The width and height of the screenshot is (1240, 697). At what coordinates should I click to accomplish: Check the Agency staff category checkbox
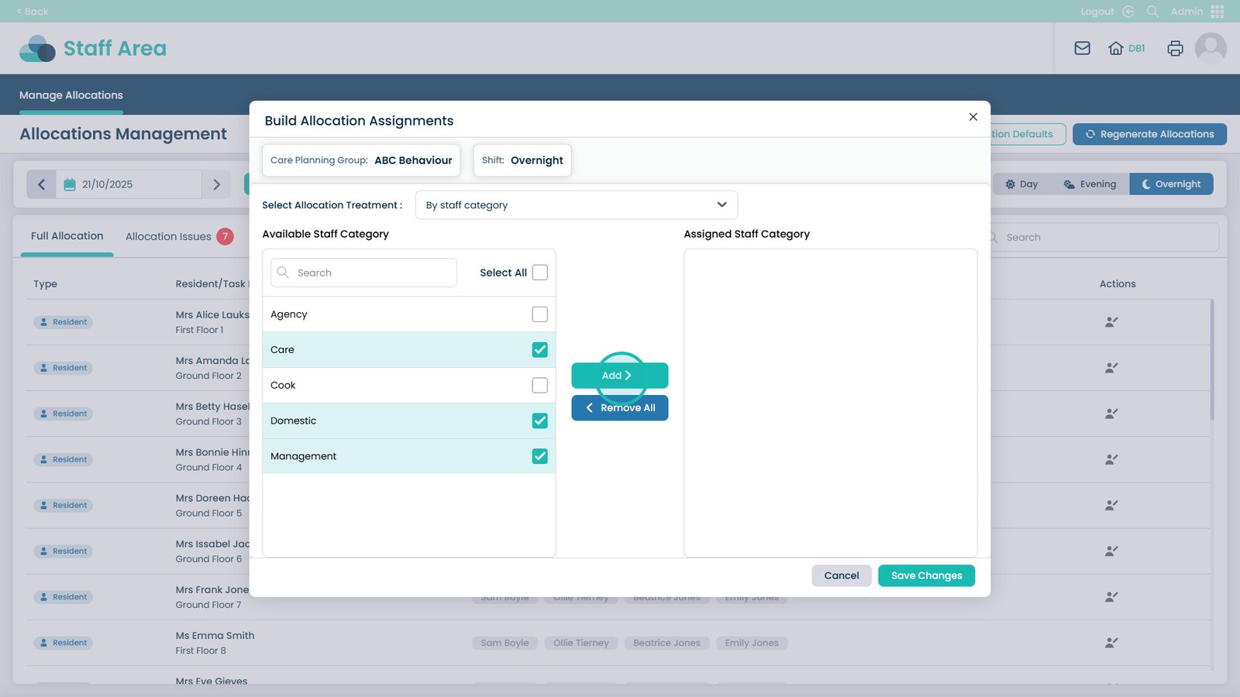(x=539, y=314)
